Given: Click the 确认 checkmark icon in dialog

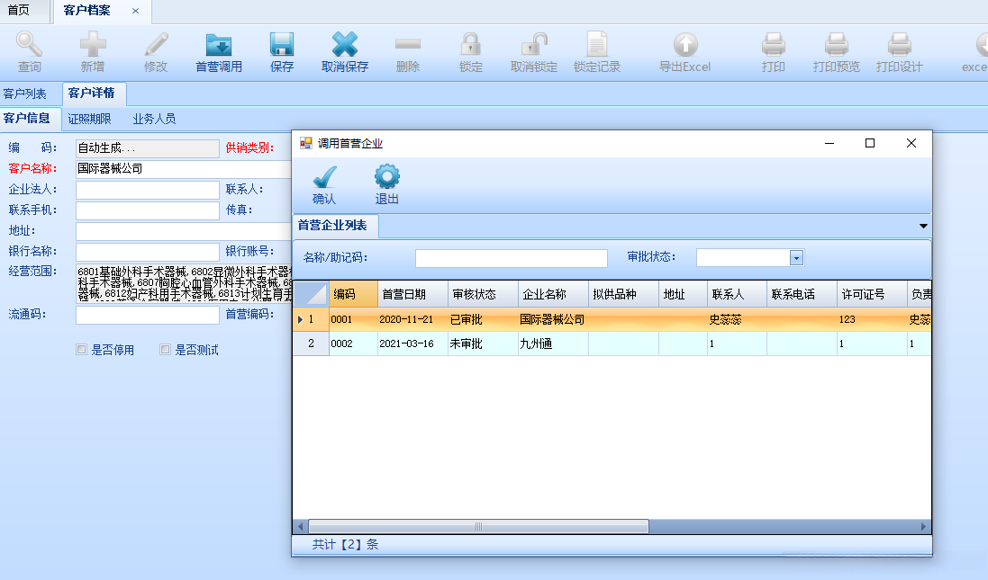Looking at the screenshot, I should [x=324, y=177].
